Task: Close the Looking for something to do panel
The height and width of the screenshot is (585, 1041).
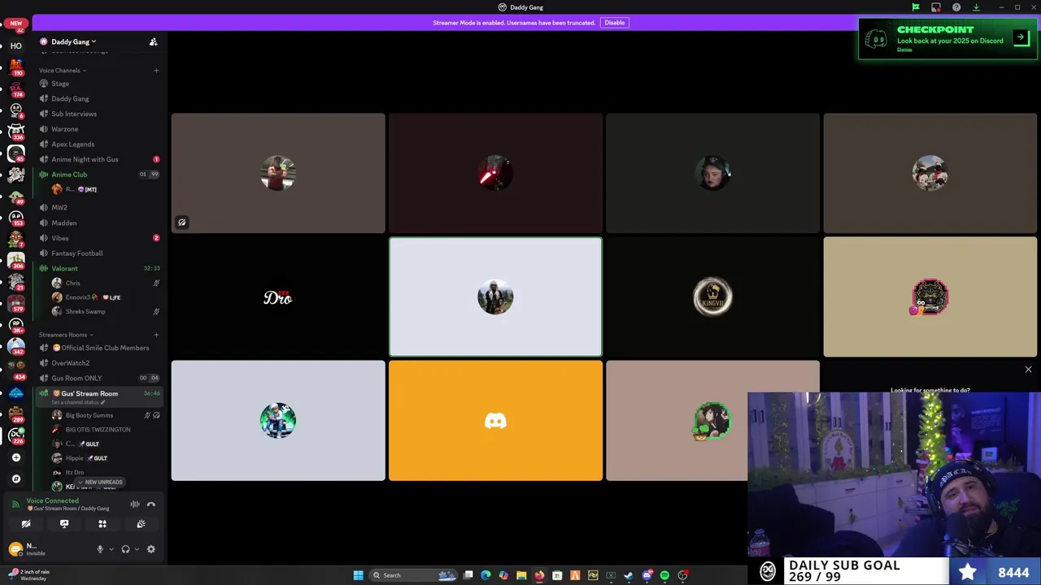Action: coord(1028,370)
